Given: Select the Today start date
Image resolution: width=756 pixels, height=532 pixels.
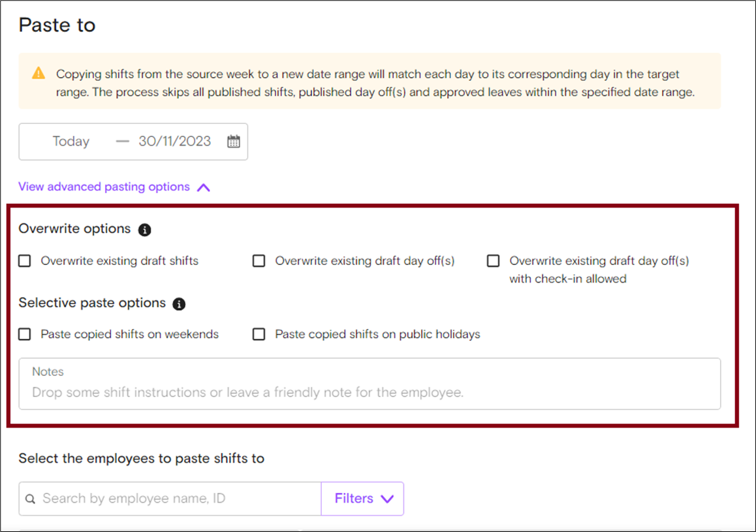Looking at the screenshot, I should (71, 142).
